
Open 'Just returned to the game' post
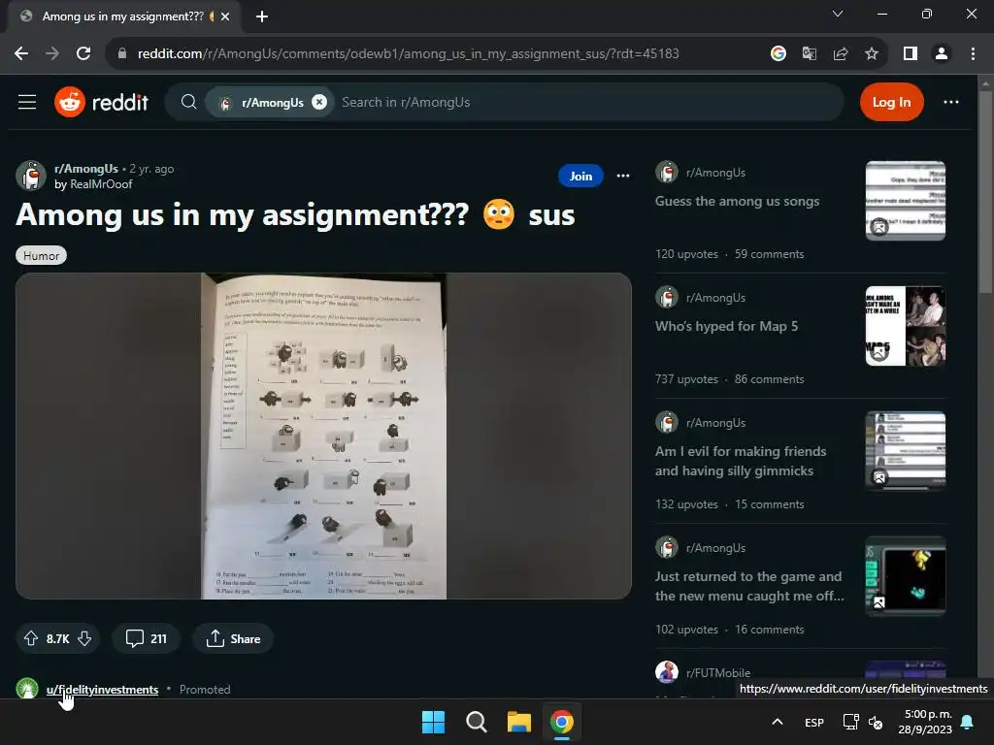tap(749, 586)
